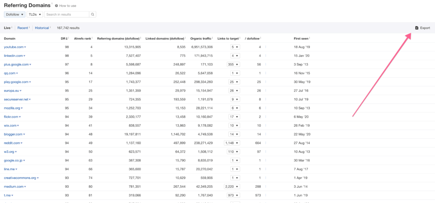
Task: Expand the 6 links dropdown for mozilla.org
Action: click(x=235, y=108)
